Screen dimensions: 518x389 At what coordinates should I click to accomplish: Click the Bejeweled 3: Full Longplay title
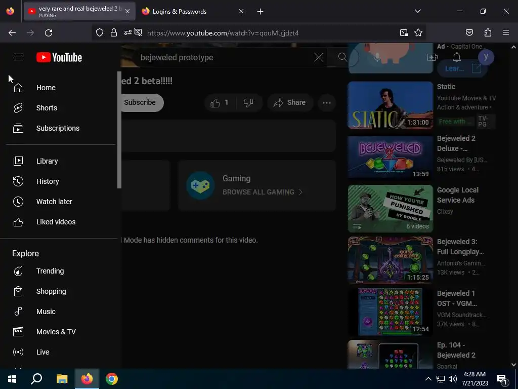[x=460, y=247]
